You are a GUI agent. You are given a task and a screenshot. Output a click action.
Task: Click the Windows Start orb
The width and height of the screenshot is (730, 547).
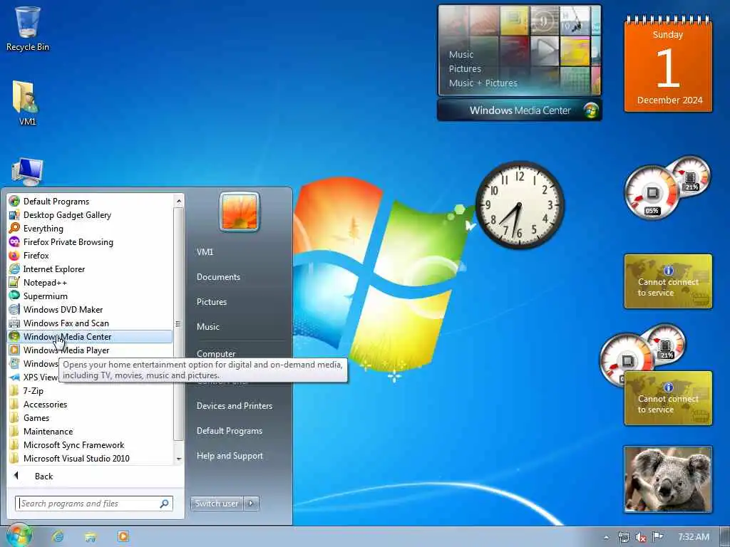point(19,536)
